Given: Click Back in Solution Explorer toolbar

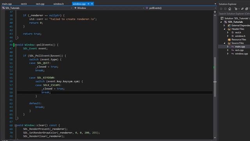Looking at the screenshot, I should [x=221, y=9].
